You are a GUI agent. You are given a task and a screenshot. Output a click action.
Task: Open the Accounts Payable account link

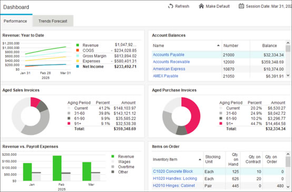click(x=169, y=55)
